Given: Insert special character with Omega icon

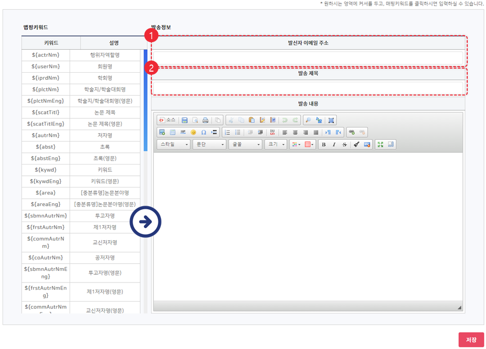Looking at the screenshot, I should 204,133.
